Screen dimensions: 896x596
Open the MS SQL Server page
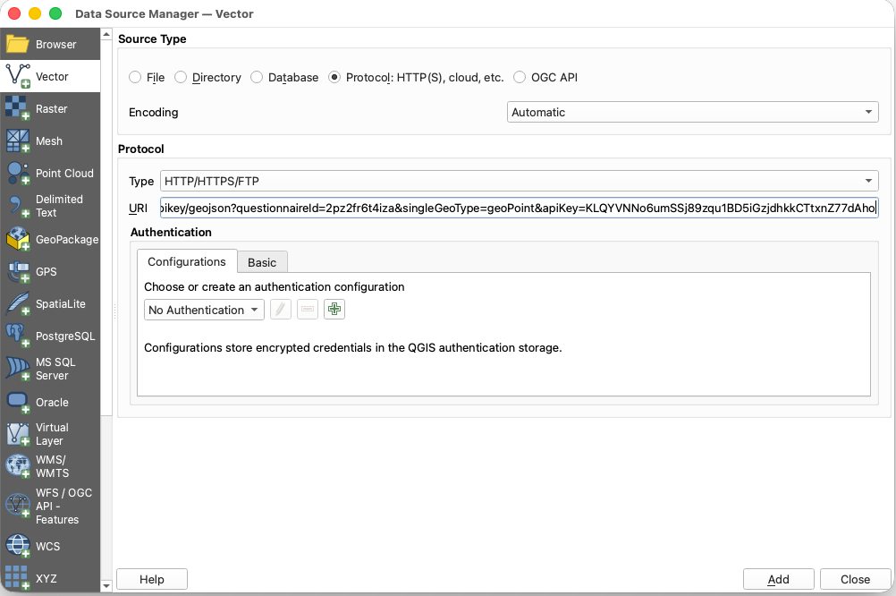point(50,369)
